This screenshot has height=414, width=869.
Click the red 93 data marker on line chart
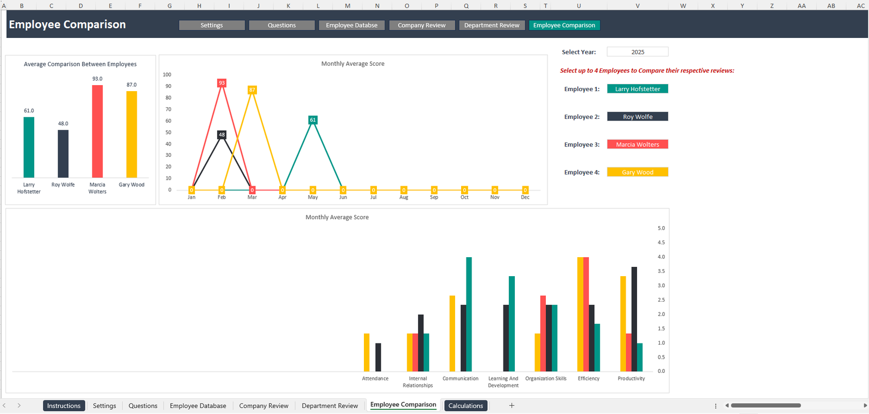coord(222,83)
